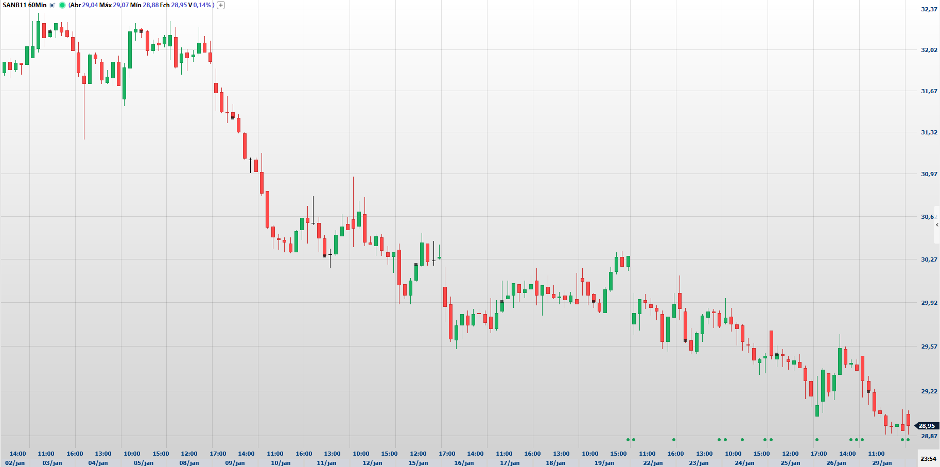Click the green status circle indicator
940x467 pixels.
(x=62, y=5)
